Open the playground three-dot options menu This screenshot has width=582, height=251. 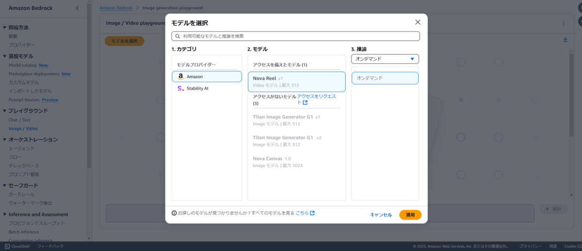(x=563, y=23)
